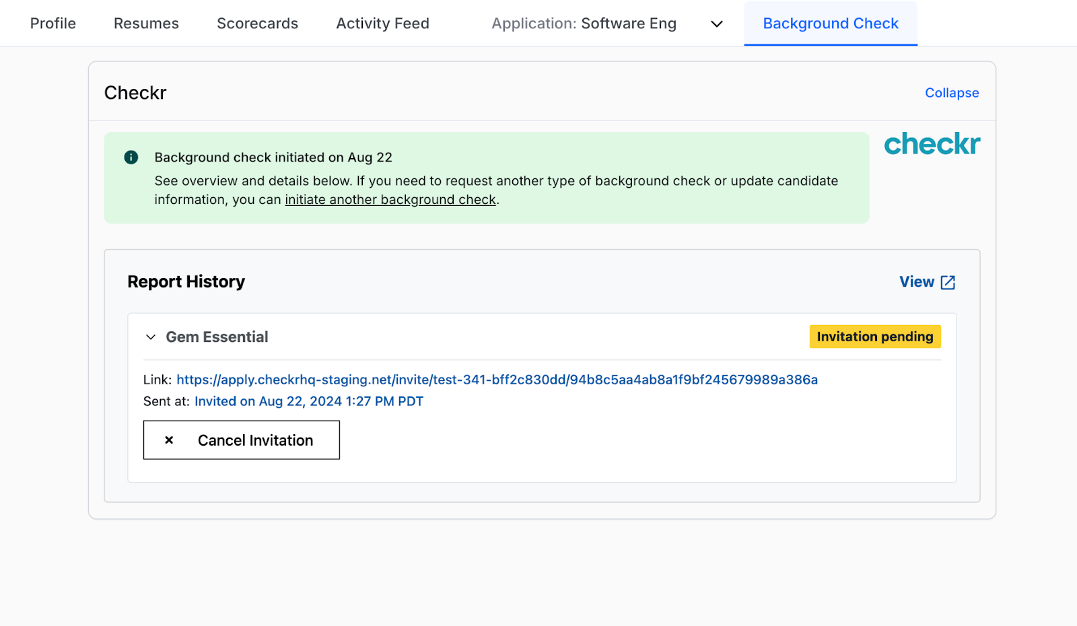This screenshot has height=626, width=1077.
Task: Click the chevron next to Application selector
Action: tap(717, 24)
